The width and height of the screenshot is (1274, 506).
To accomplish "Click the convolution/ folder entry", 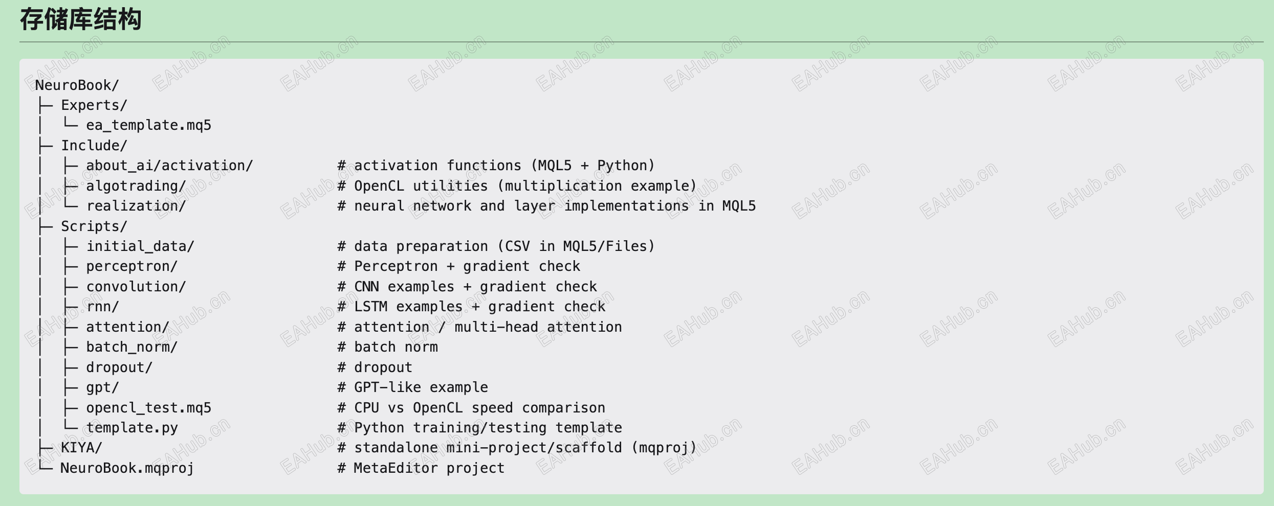I will click(x=136, y=287).
